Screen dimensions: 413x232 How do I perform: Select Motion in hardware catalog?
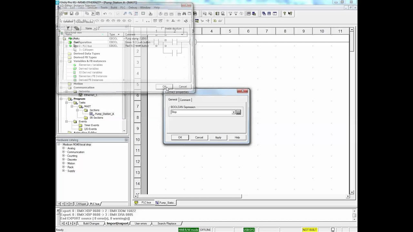[71, 163]
